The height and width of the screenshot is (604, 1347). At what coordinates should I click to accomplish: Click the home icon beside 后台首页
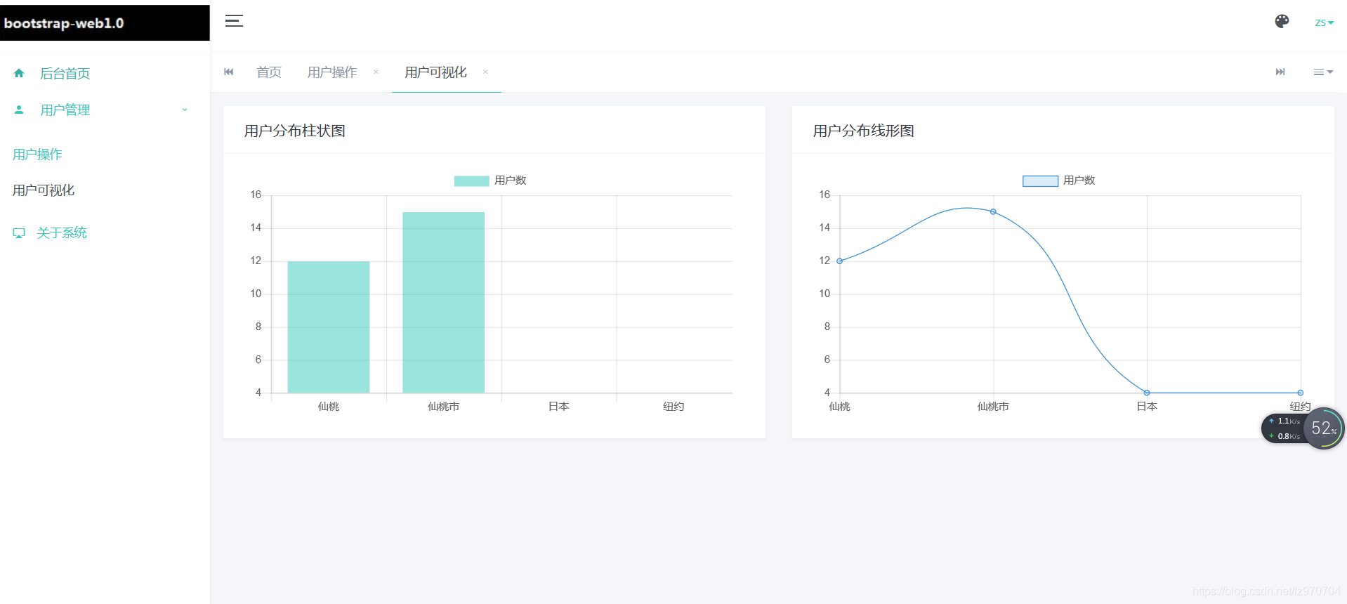click(x=19, y=73)
